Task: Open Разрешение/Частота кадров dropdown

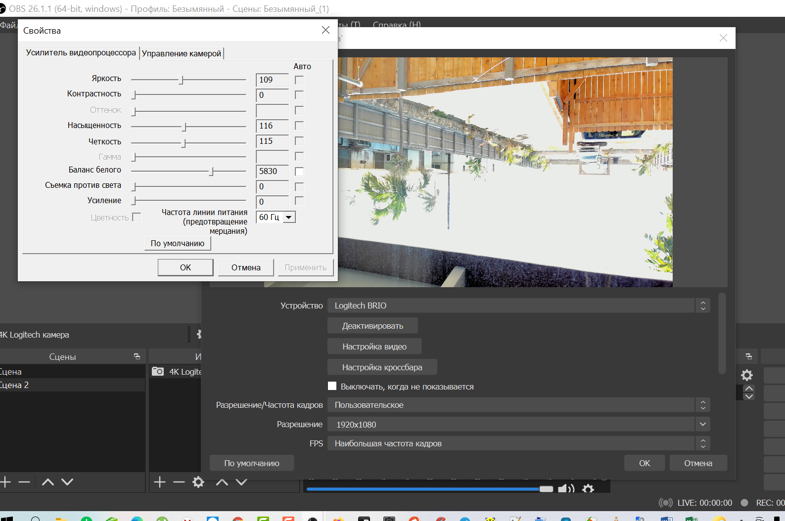Action: [518, 405]
